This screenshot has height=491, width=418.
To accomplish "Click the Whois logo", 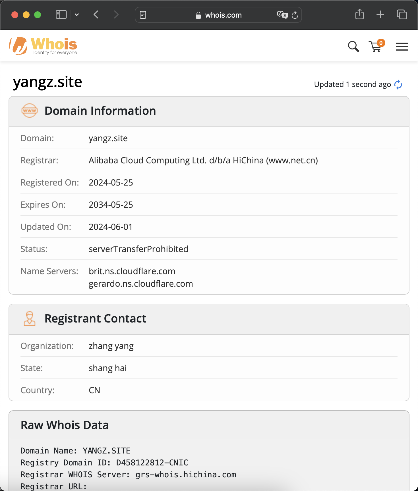I will click(x=43, y=46).
